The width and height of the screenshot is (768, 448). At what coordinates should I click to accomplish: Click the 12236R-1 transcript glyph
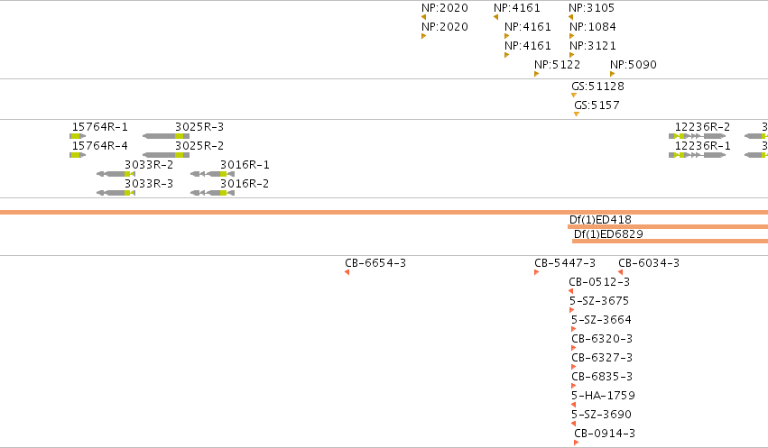698,155
